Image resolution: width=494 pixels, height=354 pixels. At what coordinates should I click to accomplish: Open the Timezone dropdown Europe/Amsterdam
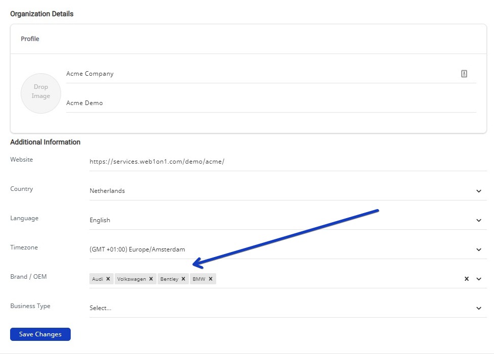coord(288,250)
